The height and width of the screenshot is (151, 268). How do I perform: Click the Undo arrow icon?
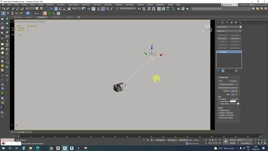click(3, 9)
